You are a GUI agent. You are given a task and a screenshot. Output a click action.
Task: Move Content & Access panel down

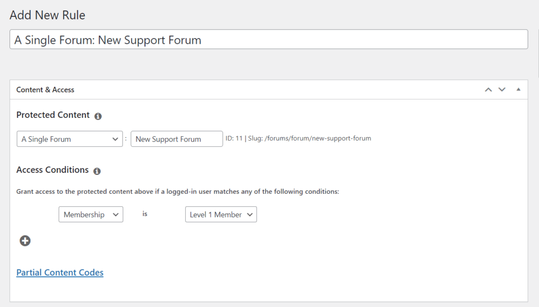pyautogui.click(x=502, y=90)
